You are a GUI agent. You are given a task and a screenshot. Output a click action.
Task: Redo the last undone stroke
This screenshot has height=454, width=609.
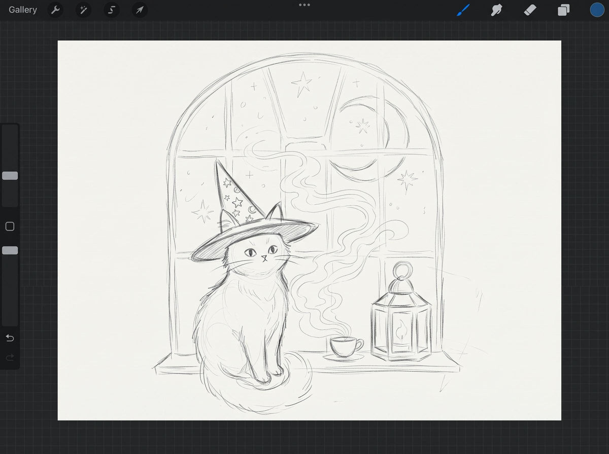[x=10, y=358]
